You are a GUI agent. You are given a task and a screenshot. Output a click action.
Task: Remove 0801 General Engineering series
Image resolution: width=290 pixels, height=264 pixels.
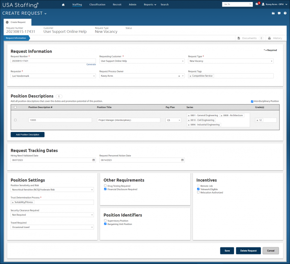tap(189, 115)
